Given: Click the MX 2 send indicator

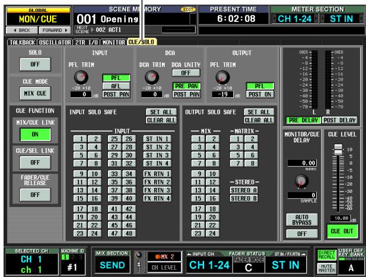Looking at the screenshot, I should point(164,257).
